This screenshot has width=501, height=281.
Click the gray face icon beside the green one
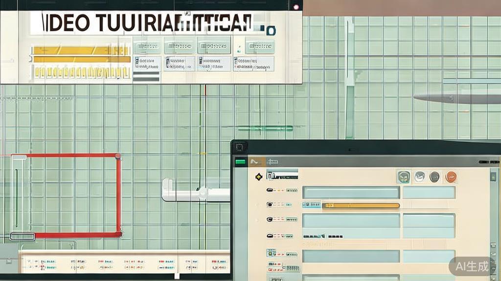pos(419,177)
